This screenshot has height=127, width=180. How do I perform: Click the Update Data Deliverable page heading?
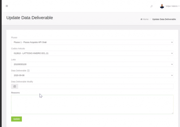pos(30,18)
